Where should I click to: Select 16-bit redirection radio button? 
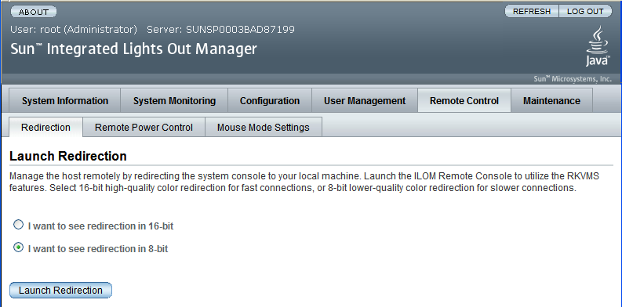click(x=18, y=225)
